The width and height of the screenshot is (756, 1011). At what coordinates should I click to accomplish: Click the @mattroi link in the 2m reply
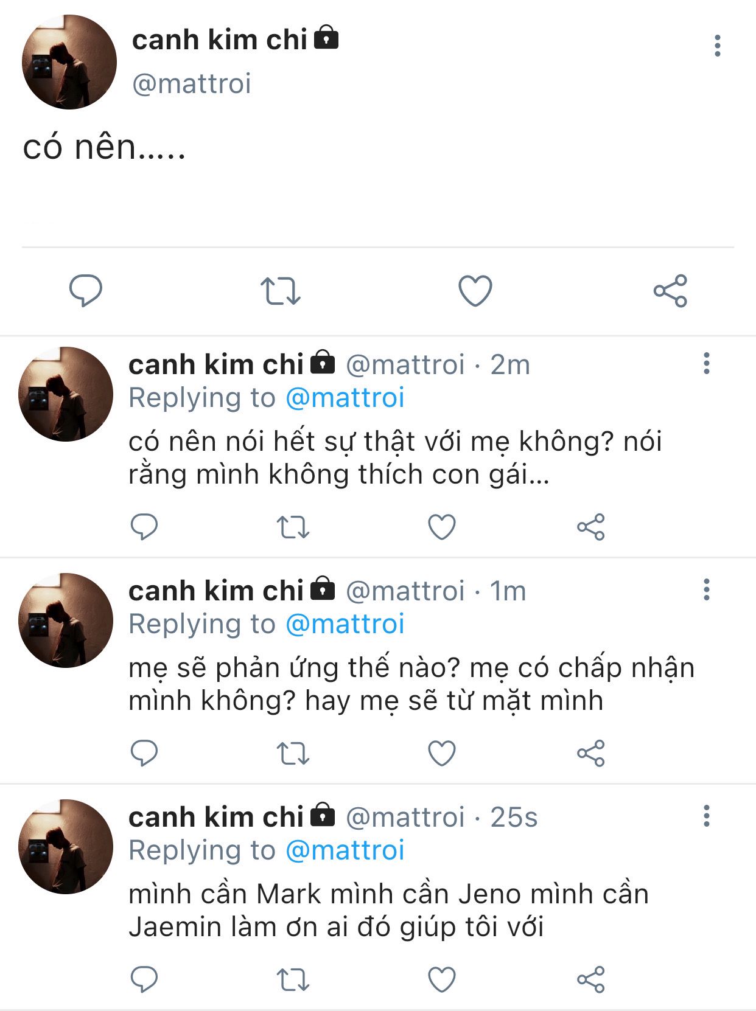[x=345, y=398]
